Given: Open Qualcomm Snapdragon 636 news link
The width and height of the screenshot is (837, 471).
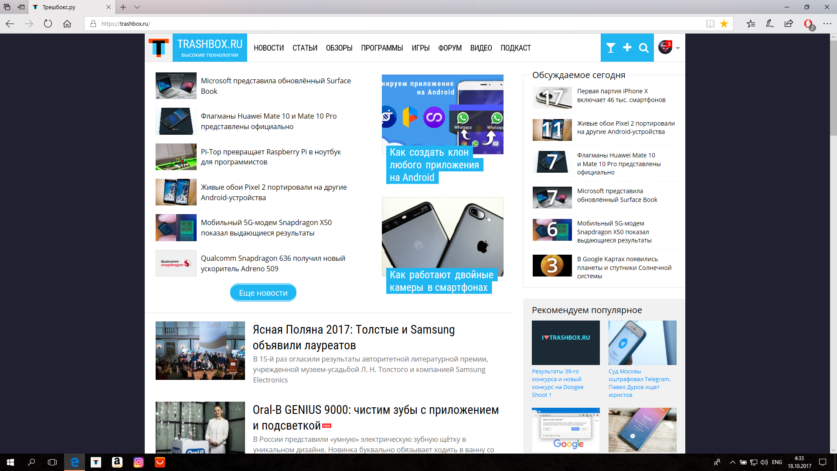Looking at the screenshot, I should coord(273,263).
